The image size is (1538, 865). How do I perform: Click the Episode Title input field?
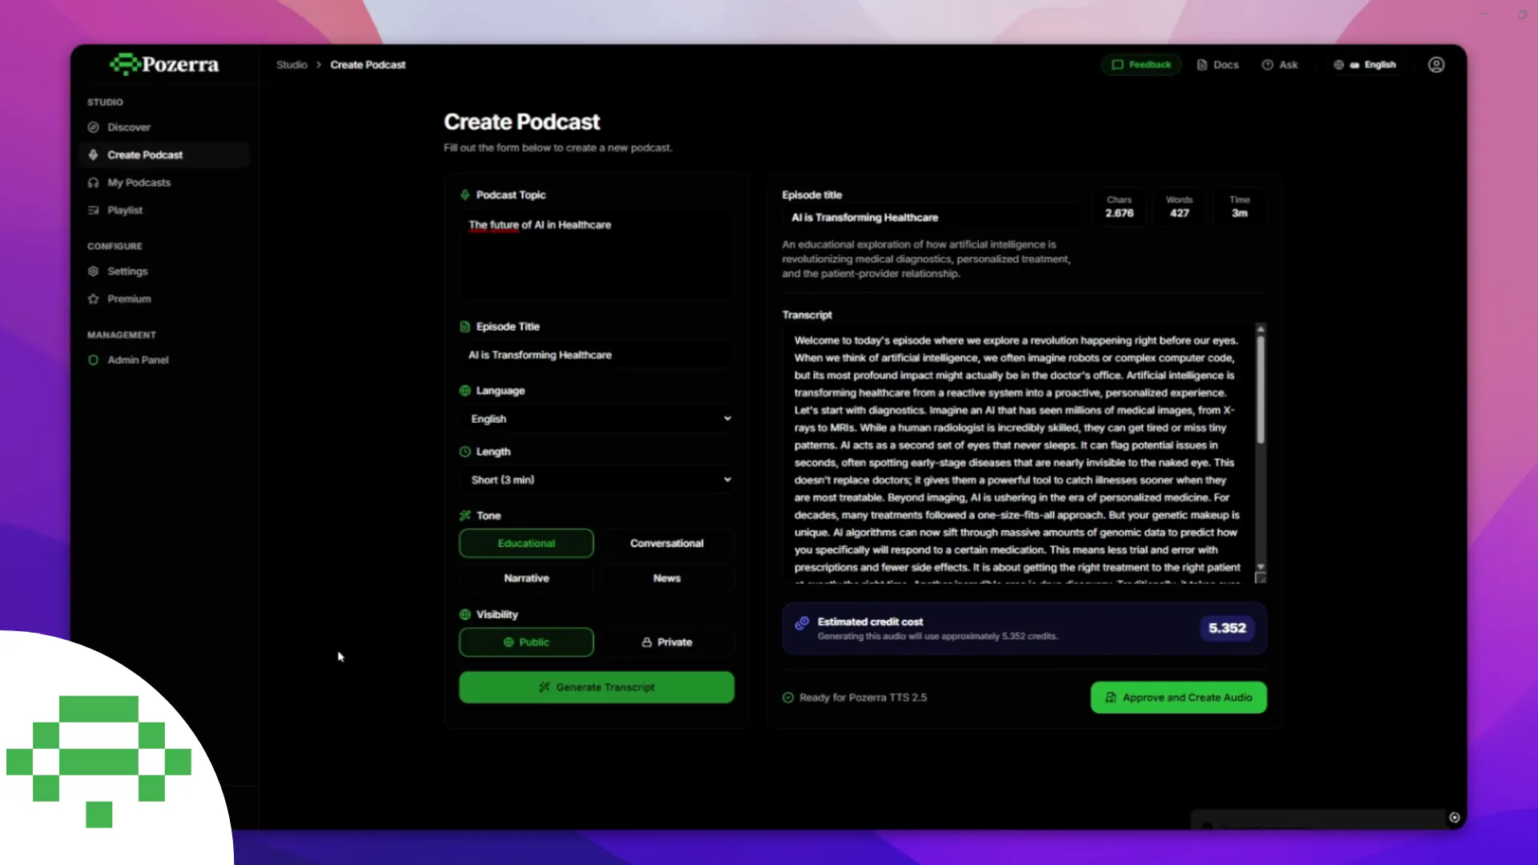(596, 355)
